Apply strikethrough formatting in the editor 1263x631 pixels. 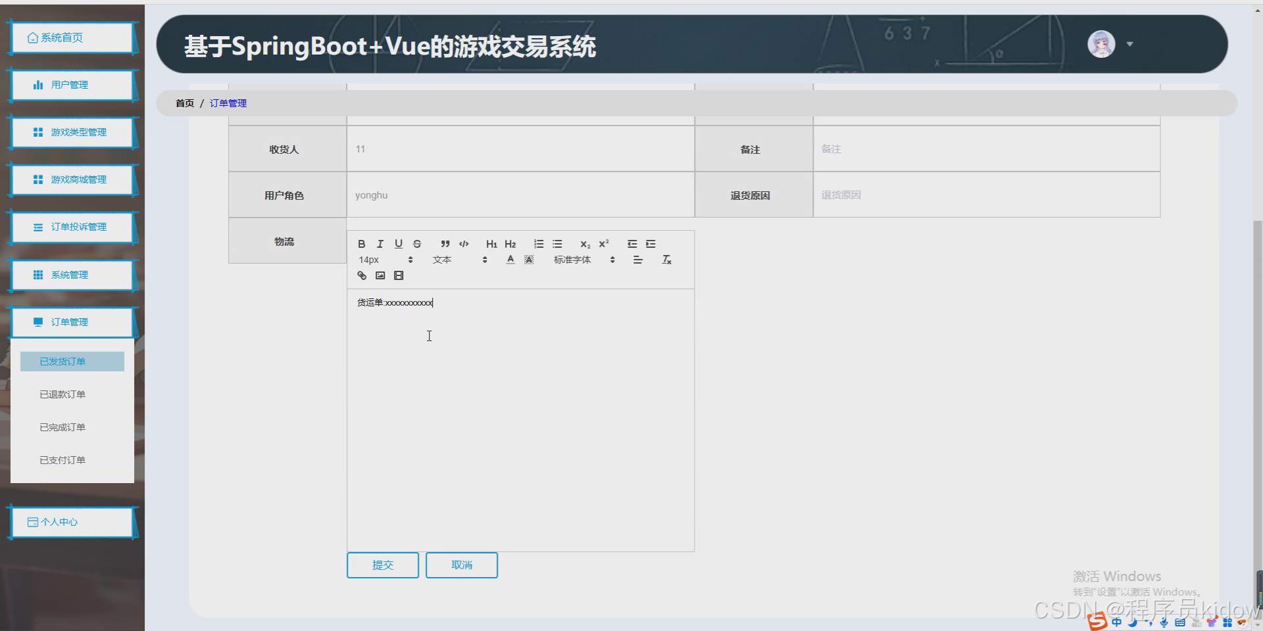pos(417,244)
